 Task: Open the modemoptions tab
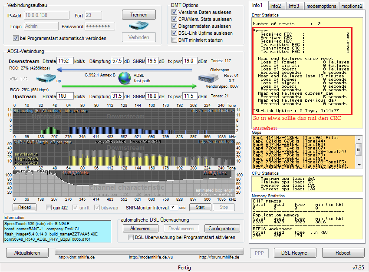click(321, 6)
